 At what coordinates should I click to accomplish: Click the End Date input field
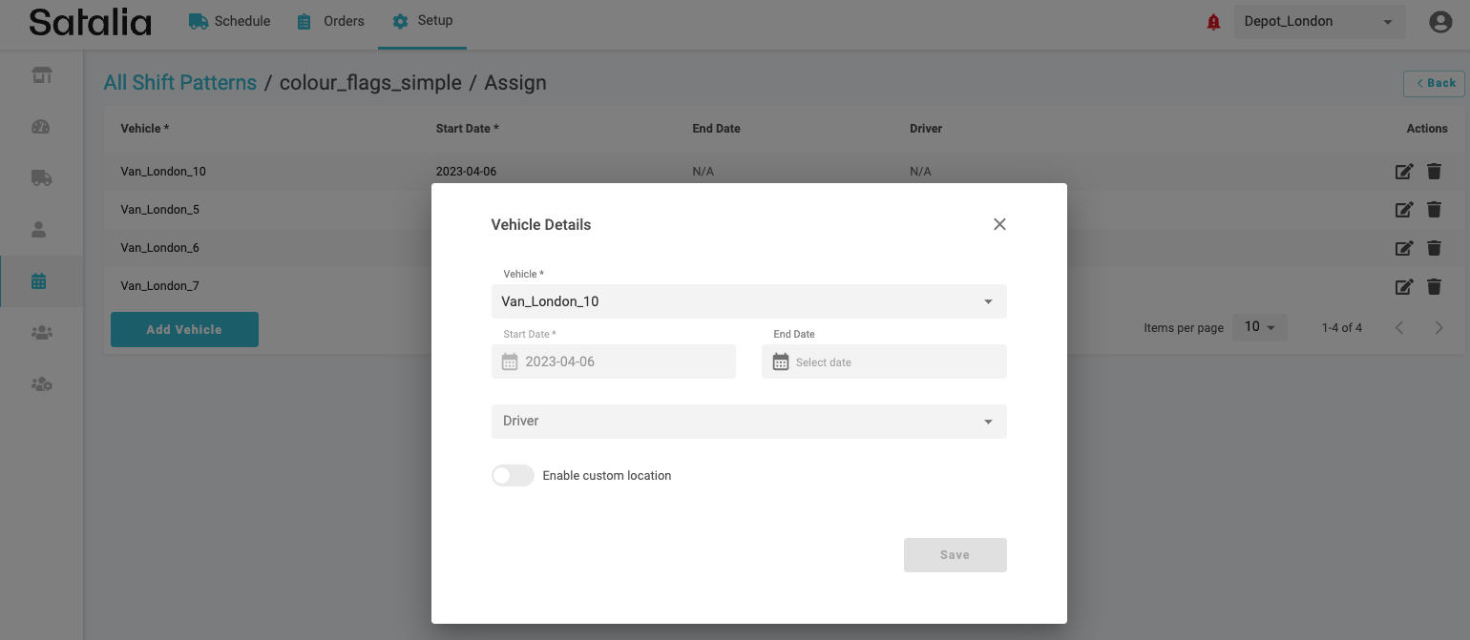coord(892,362)
